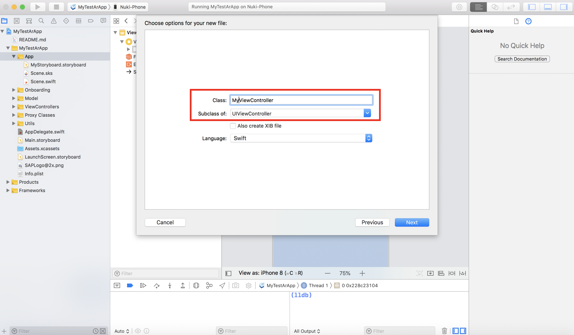Select MyStoryboard.storyboard in navigator
Viewport: 574px width, 335px height.
[x=58, y=65]
